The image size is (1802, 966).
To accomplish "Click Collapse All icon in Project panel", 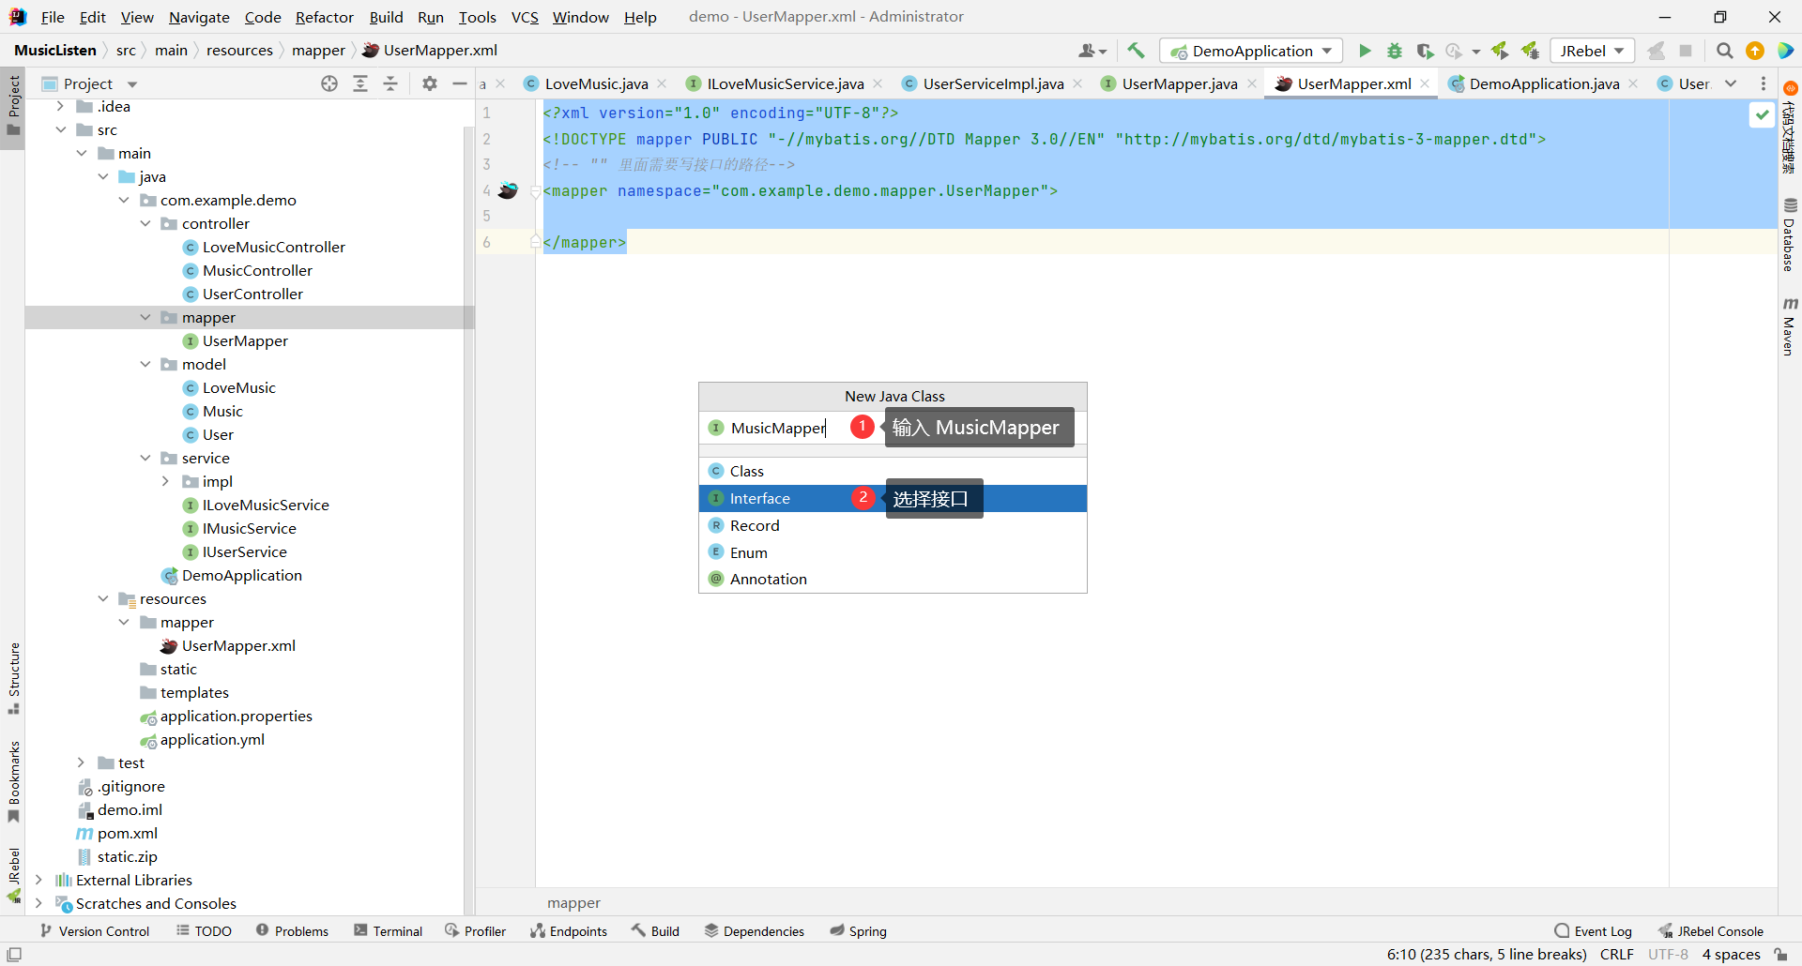I will click(390, 83).
